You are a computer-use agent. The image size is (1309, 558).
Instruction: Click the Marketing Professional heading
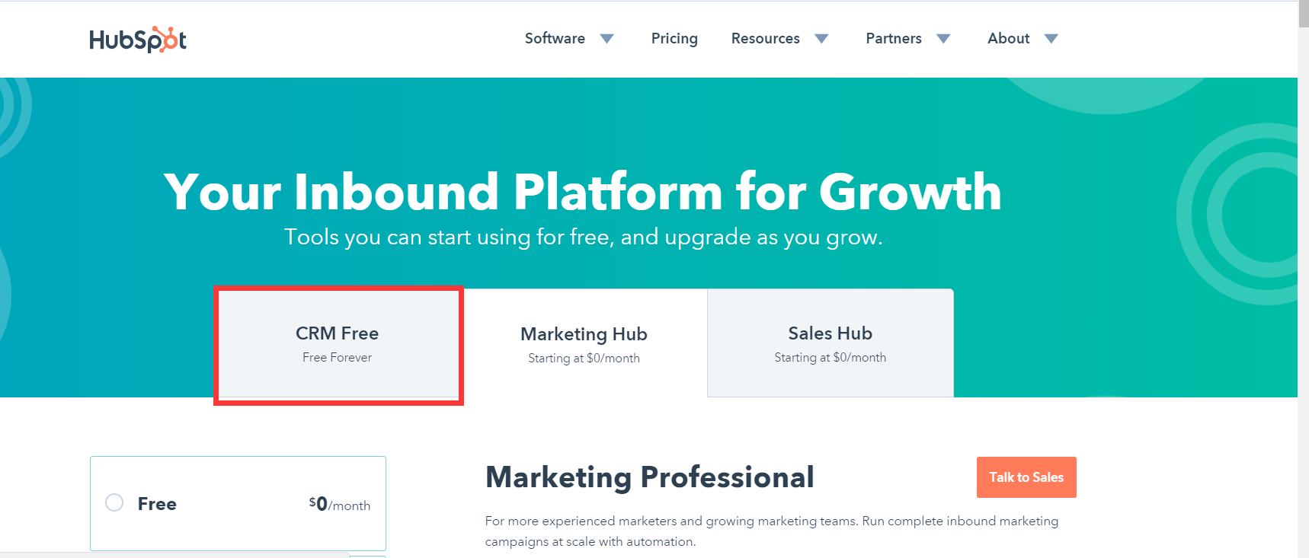pyautogui.click(x=649, y=477)
